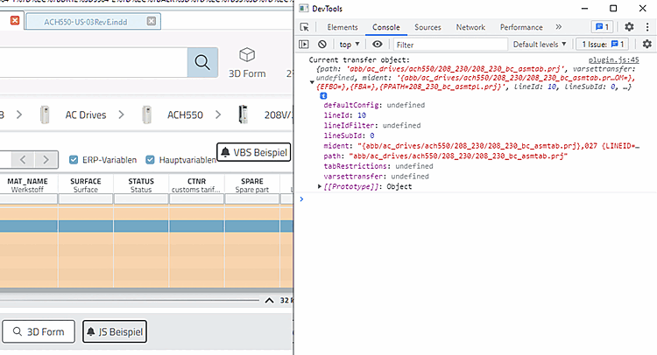Minimize the DevTools window

(584, 9)
